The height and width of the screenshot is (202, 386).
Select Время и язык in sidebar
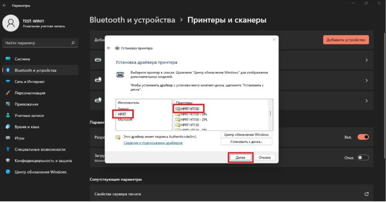[x=27, y=127]
